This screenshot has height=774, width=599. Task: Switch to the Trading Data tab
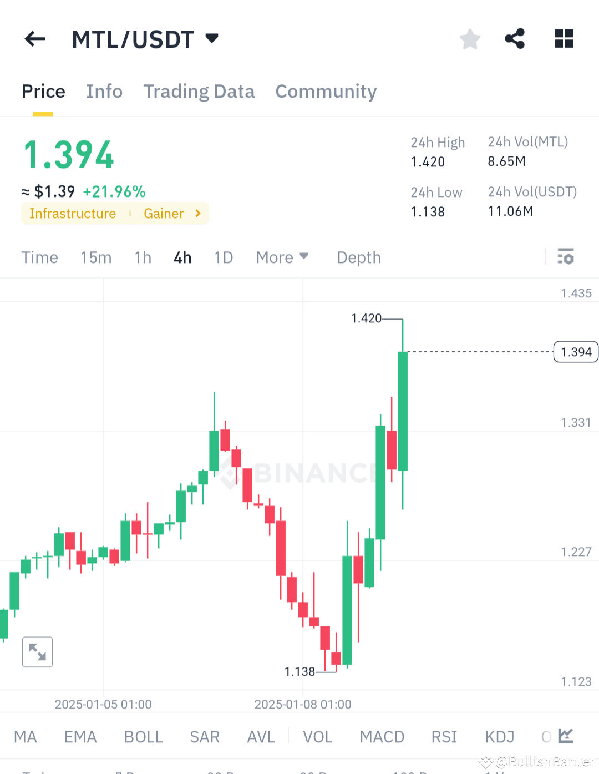pyautogui.click(x=199, y=91)
